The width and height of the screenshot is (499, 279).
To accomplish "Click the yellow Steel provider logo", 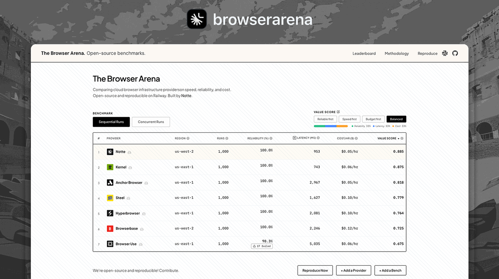I will [x=110, y=198].
